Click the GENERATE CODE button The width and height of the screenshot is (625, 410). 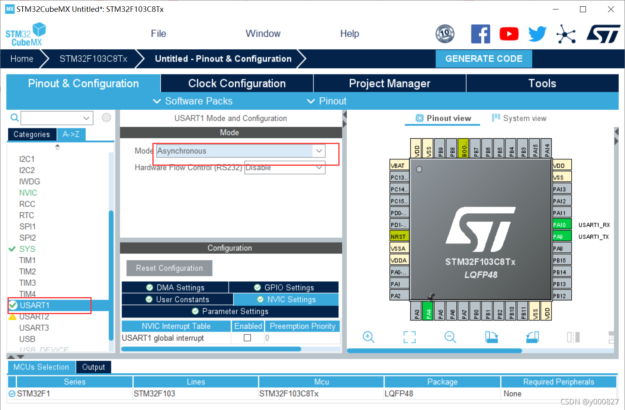click(x=484, y=59)
